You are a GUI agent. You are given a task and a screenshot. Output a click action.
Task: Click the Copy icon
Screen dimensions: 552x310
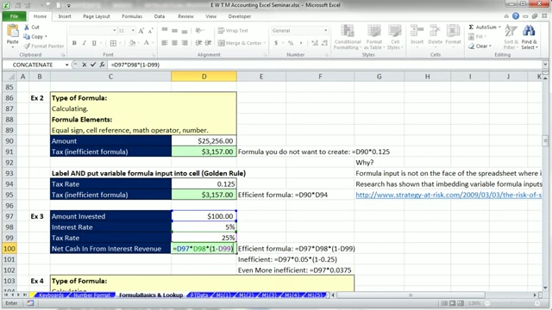pyautogui.click(x=27, y=36)
